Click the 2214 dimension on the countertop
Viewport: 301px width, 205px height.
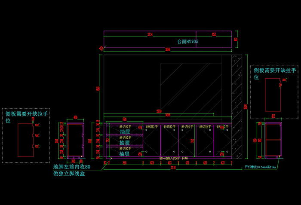click(150, 34)
